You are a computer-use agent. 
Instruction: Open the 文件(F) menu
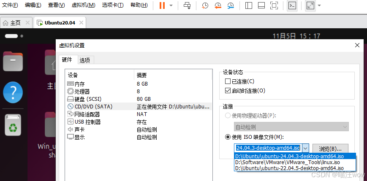10,5
